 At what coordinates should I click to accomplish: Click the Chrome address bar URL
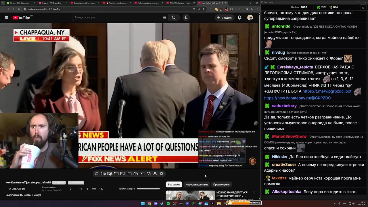(44, 9)
